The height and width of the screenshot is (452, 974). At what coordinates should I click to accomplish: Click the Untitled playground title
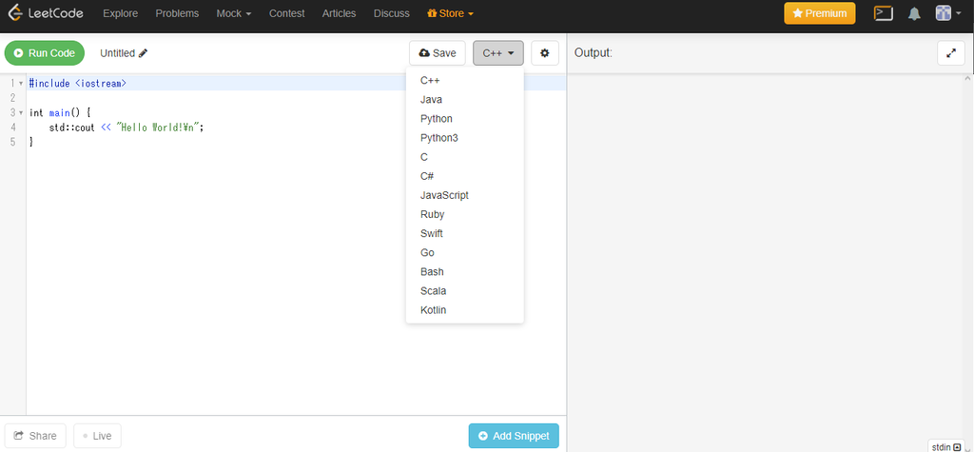[117, 53]
